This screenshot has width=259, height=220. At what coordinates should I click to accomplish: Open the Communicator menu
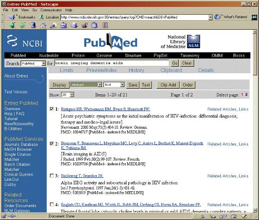pos(51,10)
